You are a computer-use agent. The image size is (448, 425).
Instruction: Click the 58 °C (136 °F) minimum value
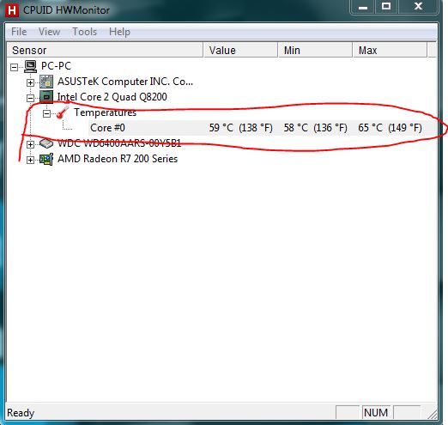point(316,128)
